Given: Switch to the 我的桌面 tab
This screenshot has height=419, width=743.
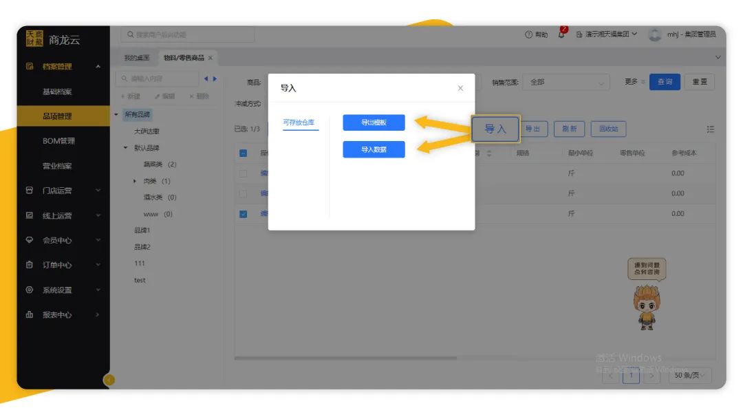Looking at the screenshot, I should pos(136,58).
